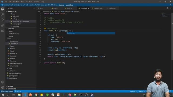Open Task View on taskbar

click(14, 95)
